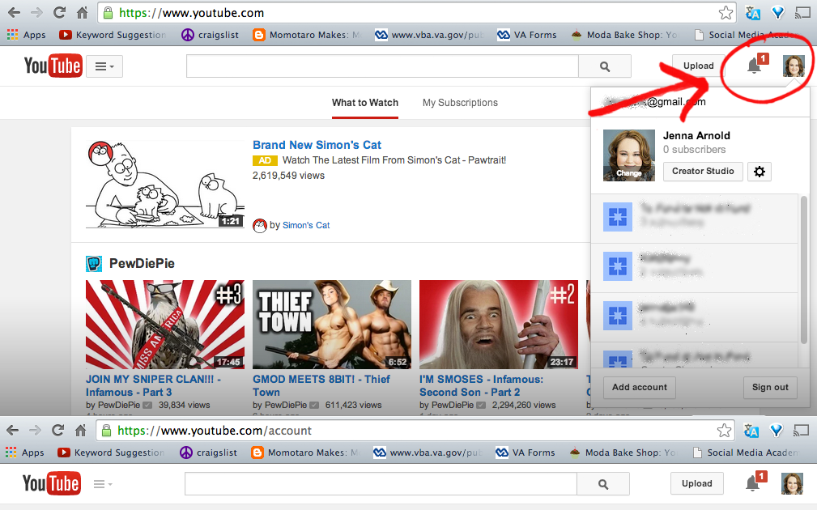Open notifications bell in top YouTube header
Screen dimensions: 817x510
click(x=754, y=66)
